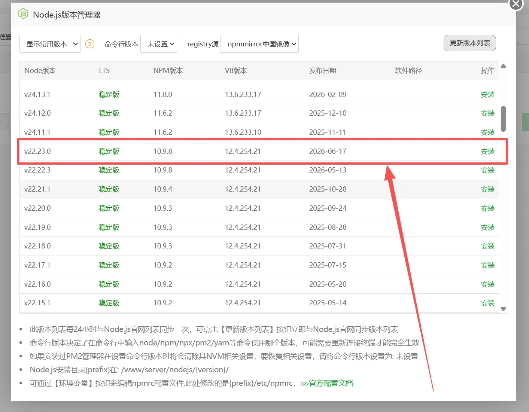This screenshot has width=529, height=412.
Task: Click the 发布日期 column header
Action: click(323, 71)
